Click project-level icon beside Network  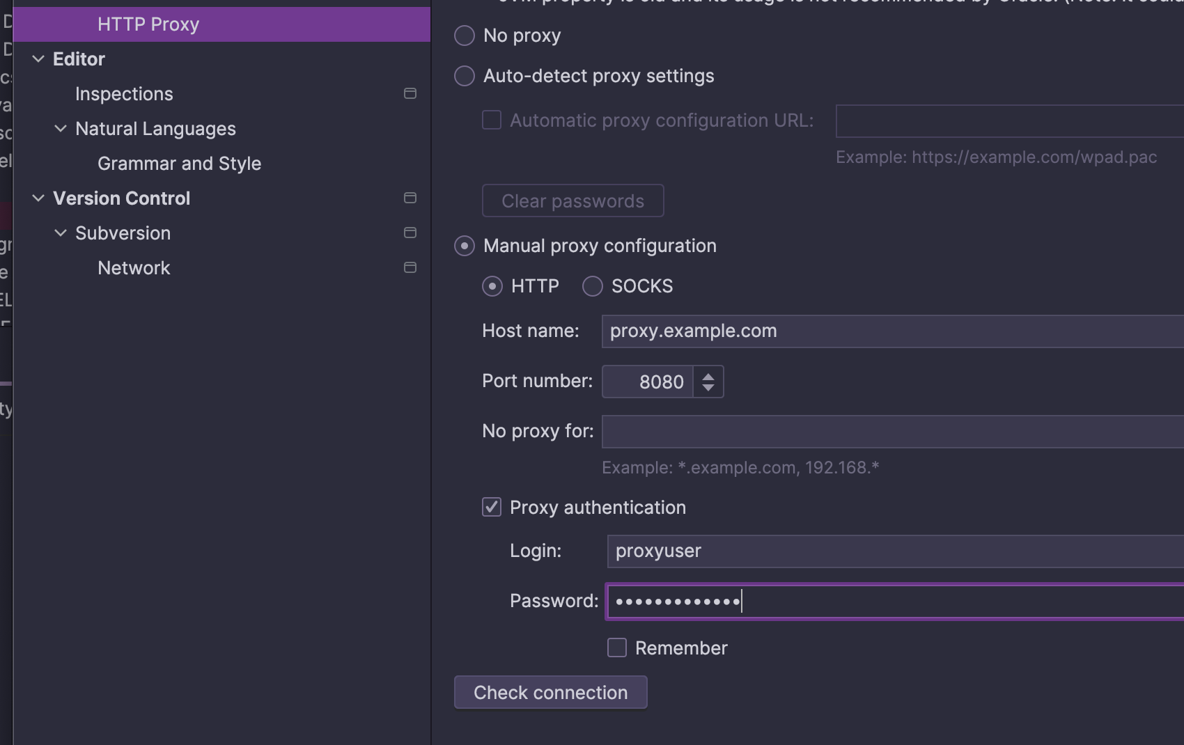pos(410,268)
